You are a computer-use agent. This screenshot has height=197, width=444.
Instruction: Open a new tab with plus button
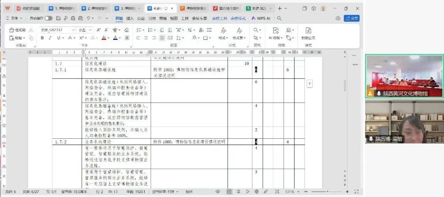280,9
